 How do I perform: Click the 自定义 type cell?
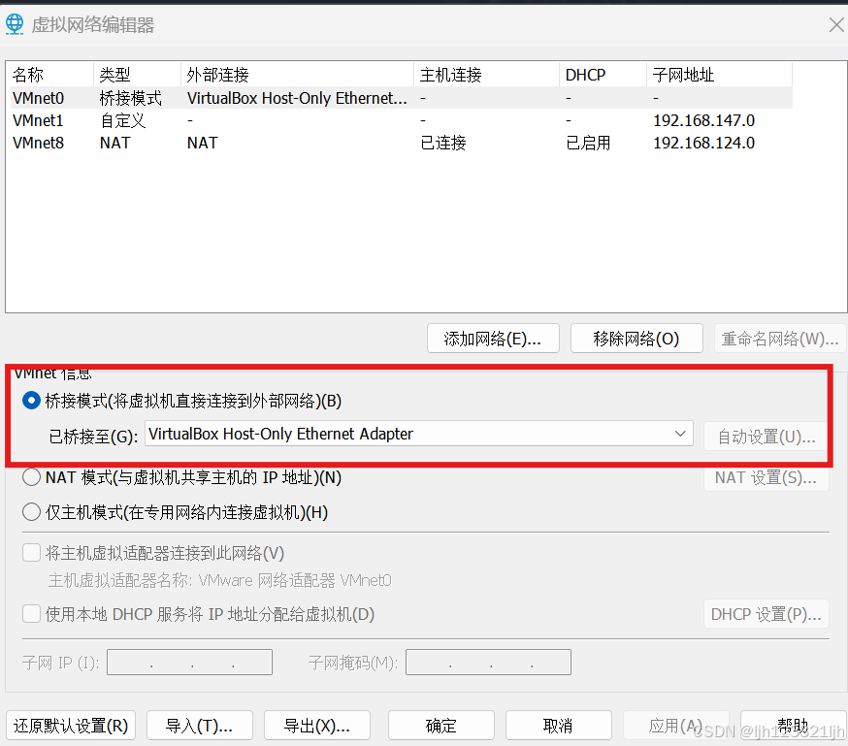pyautogui.click(x=123, y=120)
